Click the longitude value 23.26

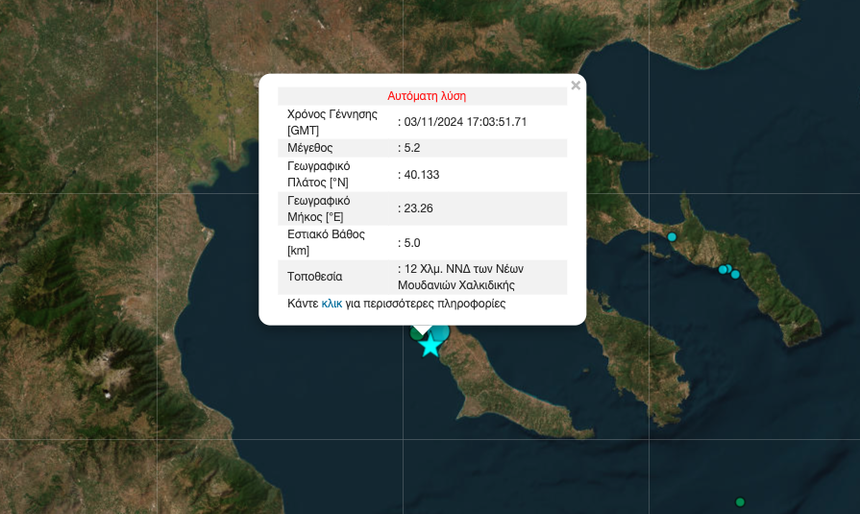419,208
